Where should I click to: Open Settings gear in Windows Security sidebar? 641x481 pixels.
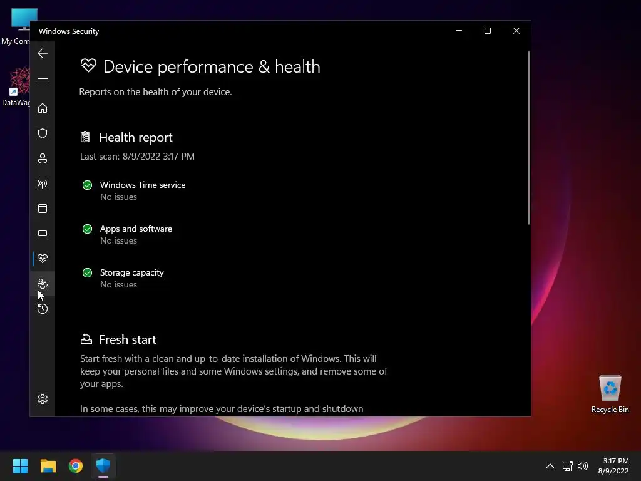click(43, 399)
